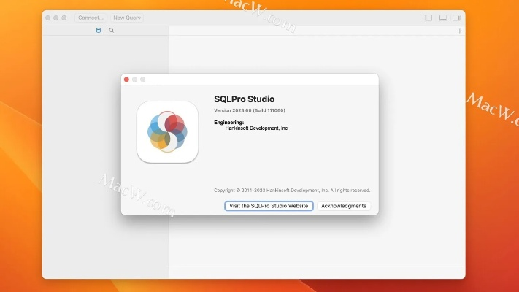Click the copyright Hankinsoft Development notice
Viewport: 519px width, 292px height.
[x=292, y=190]
